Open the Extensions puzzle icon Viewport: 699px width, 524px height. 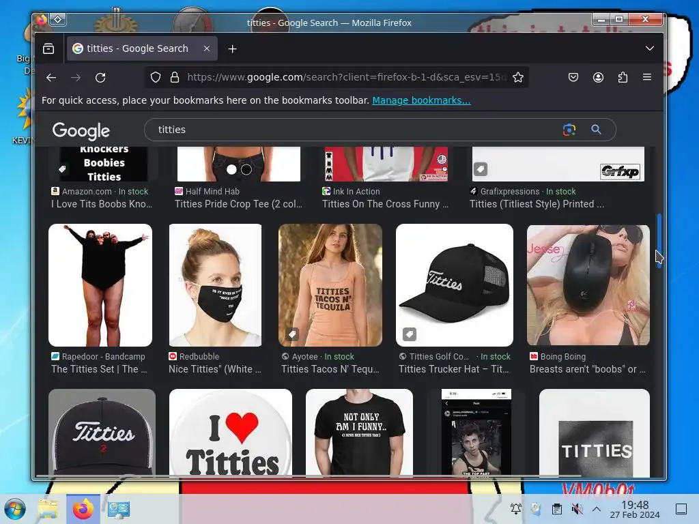(x=623, y=78)
